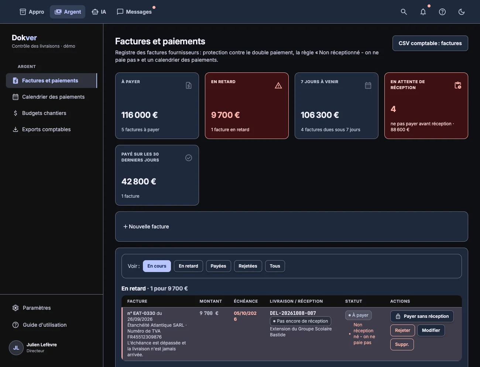Click the Dokver logo title

tap(24, 38)
